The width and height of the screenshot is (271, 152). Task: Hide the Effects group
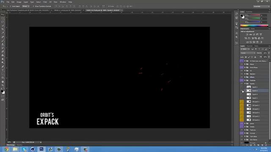tap(242, 77)
